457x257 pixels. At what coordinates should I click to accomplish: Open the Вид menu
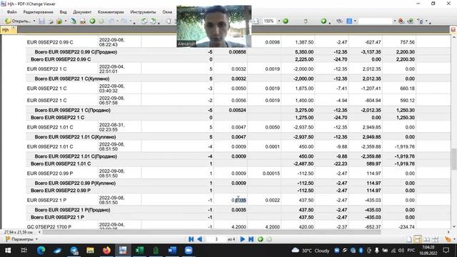point(64,12)
